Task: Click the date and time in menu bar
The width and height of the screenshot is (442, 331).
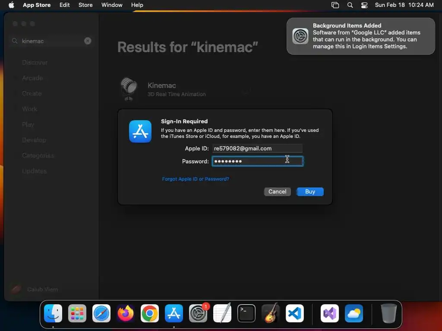Action: click(x=404, y=5)
